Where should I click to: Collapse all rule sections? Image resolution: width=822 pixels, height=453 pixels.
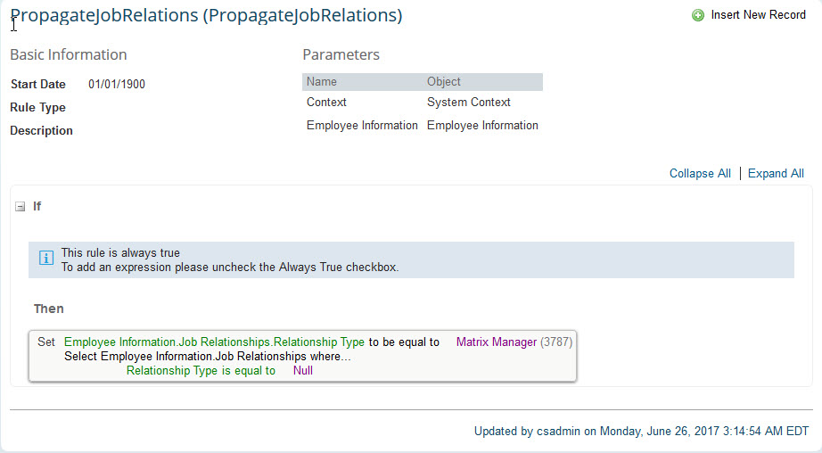click(700, 174)
